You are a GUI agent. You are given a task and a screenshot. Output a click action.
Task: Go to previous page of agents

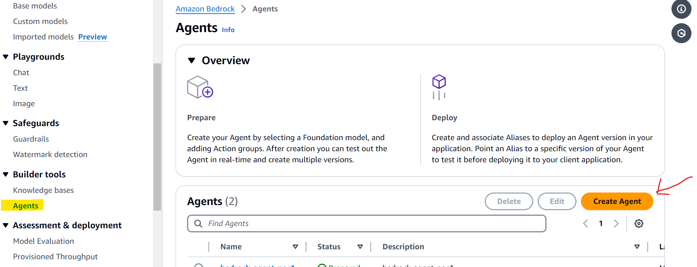[x=586, y=223]
